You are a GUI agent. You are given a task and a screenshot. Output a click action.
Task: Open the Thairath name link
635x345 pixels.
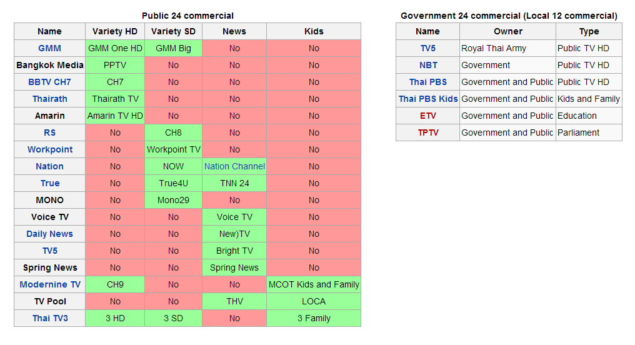coord(50,99)
